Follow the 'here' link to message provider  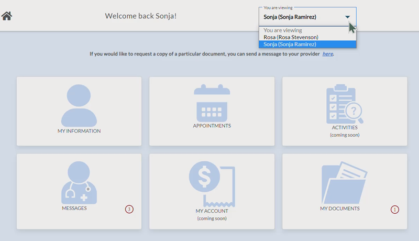pyautogui.click(x=327, y=53)
